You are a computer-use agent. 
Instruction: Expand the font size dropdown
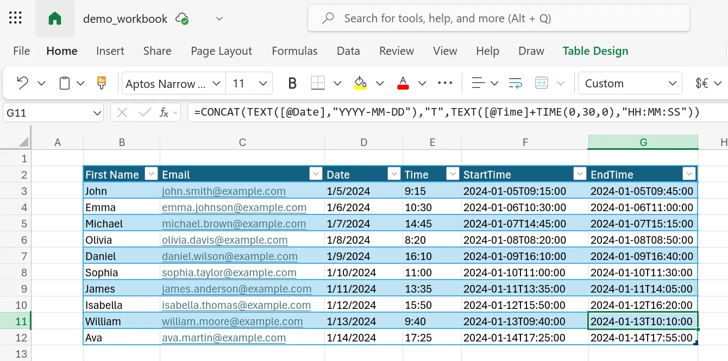coord(263,84)
